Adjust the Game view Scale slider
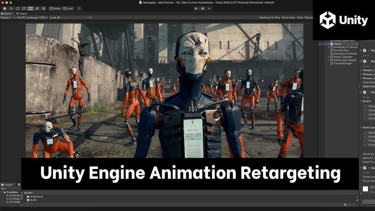Image resolution: width=375 pixels, height=211 pixels. pyautogui.click(x=73, y=17)
